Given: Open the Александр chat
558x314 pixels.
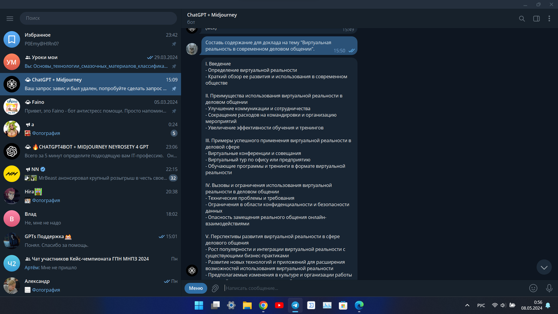Looking at the screenshot, I should pyautogui.click(x=91, y=285).
